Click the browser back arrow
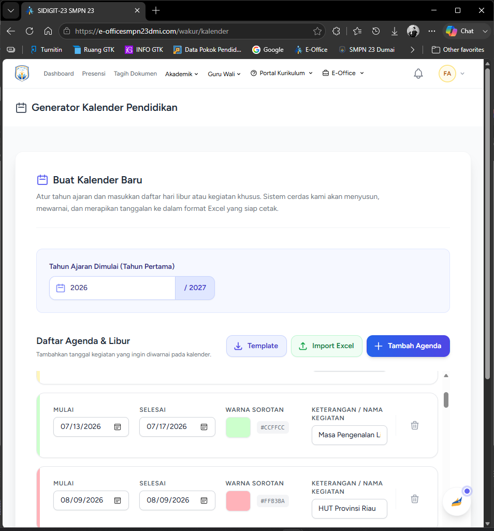Image resolution: width=494 pixels, height=531 pixels. tap(11, 31)
